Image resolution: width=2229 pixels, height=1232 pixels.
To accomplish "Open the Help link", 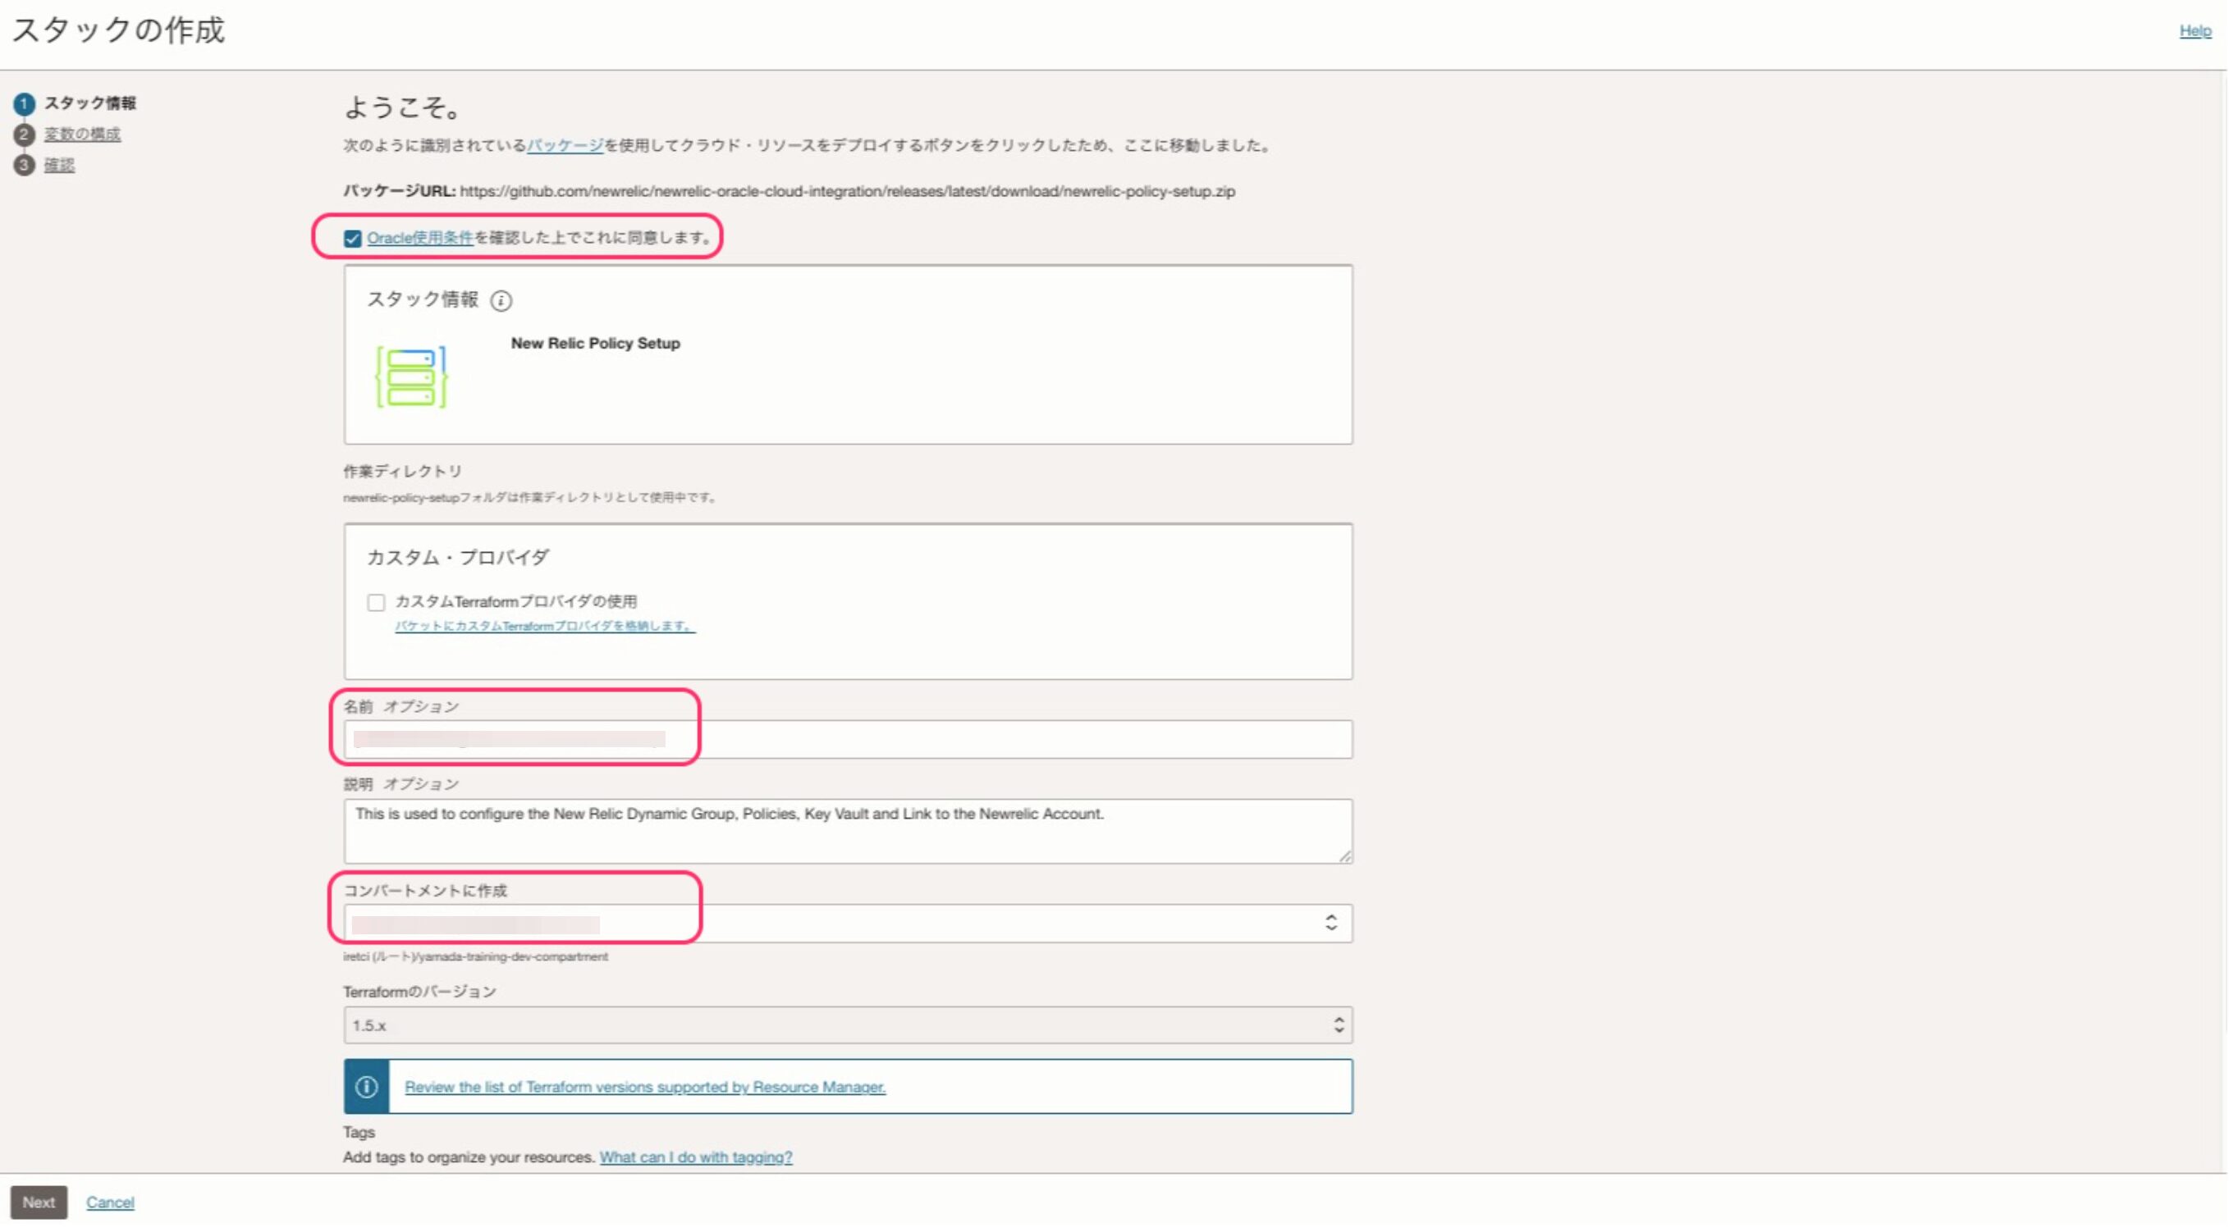I will pyautogui.click(x=2195, y=31).
